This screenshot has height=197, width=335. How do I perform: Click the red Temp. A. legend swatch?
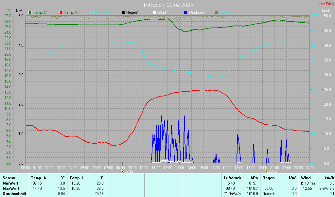point(61,13)
